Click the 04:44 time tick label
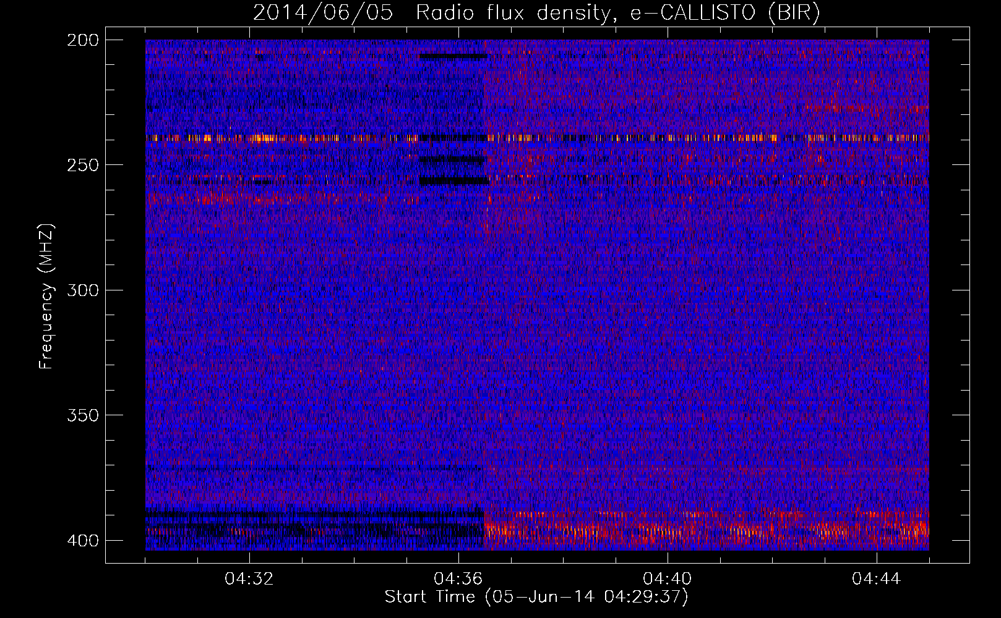 877,579
